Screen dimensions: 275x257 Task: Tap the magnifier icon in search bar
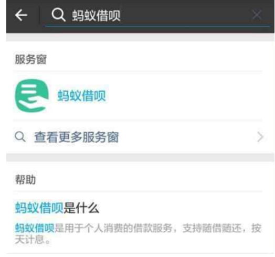coord(58,15)
